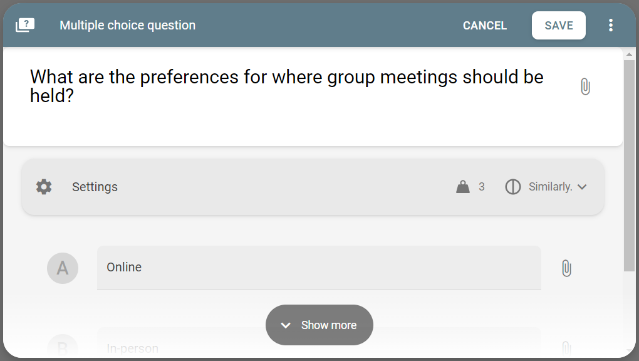Image resolution: width=639 pixels, height=361 pixels.
Task: Toggle answer A as correct choice
Action: 63,268
